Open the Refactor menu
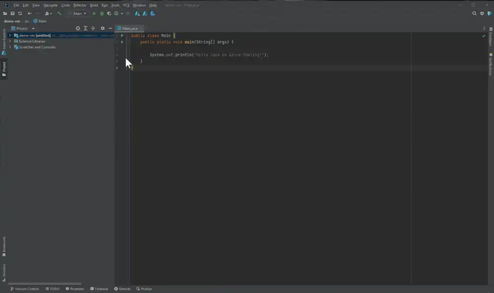This screenshot has width=494, height=293. (x=80, y=5)
